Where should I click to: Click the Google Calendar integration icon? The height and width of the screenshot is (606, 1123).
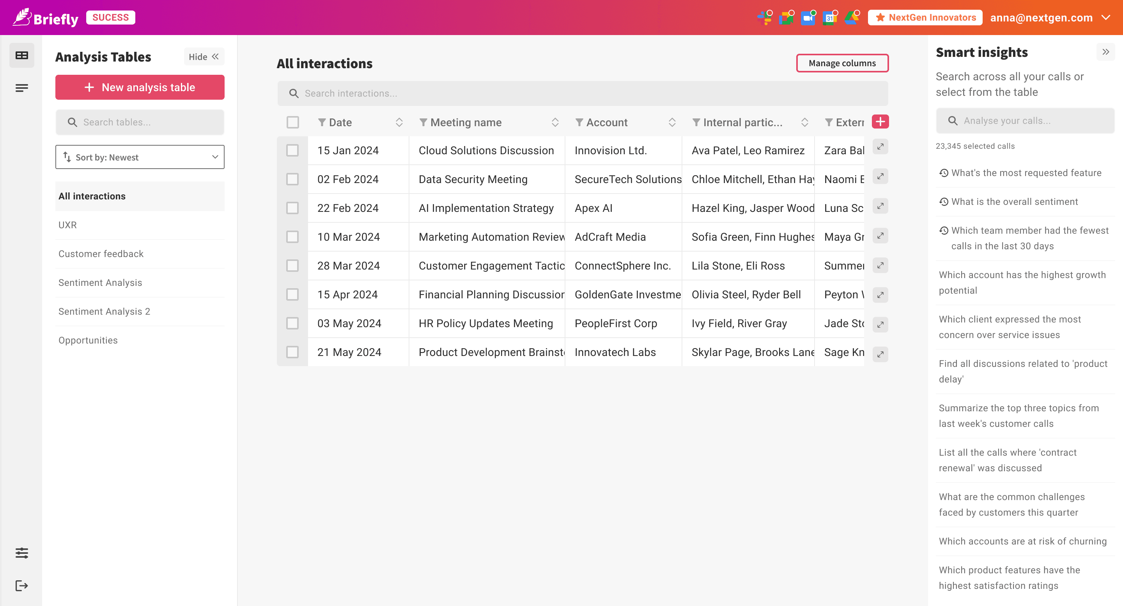point(830,18)
